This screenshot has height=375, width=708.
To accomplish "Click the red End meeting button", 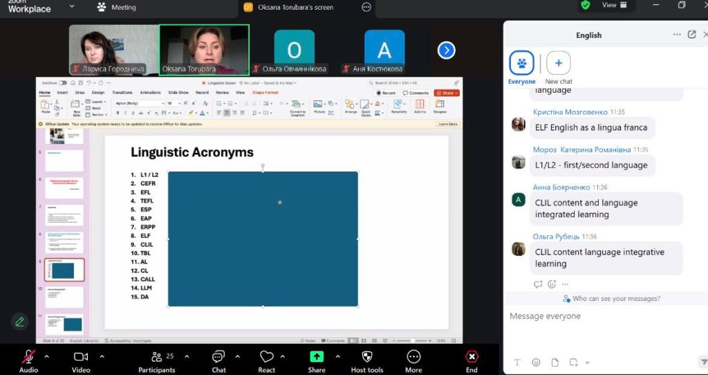I will tap(472, 357).
